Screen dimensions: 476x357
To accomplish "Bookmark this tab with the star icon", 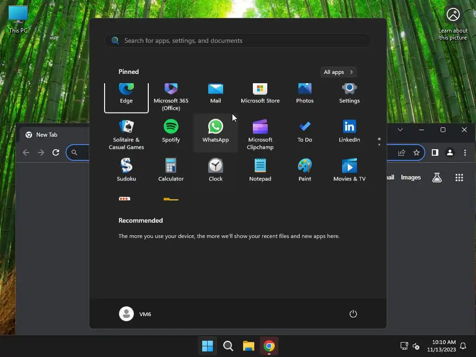I will point(416,152).
